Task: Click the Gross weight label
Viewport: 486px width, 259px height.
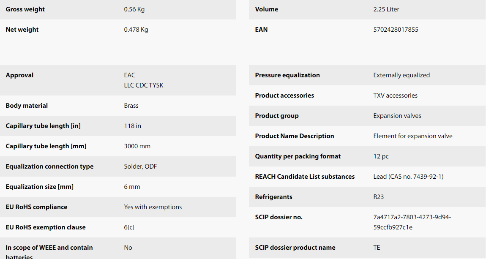Action: coord(25,9)
